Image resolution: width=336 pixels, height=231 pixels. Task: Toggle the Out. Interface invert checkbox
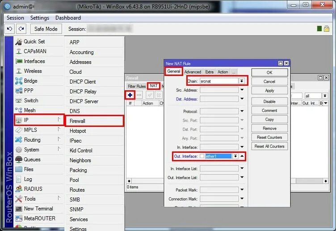[202, 156]
